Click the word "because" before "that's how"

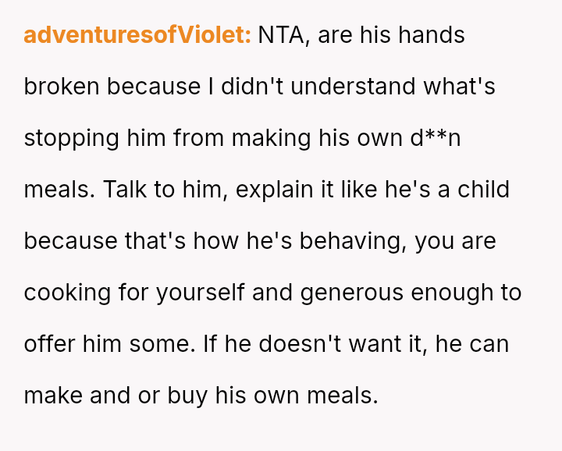coord(71,241)
